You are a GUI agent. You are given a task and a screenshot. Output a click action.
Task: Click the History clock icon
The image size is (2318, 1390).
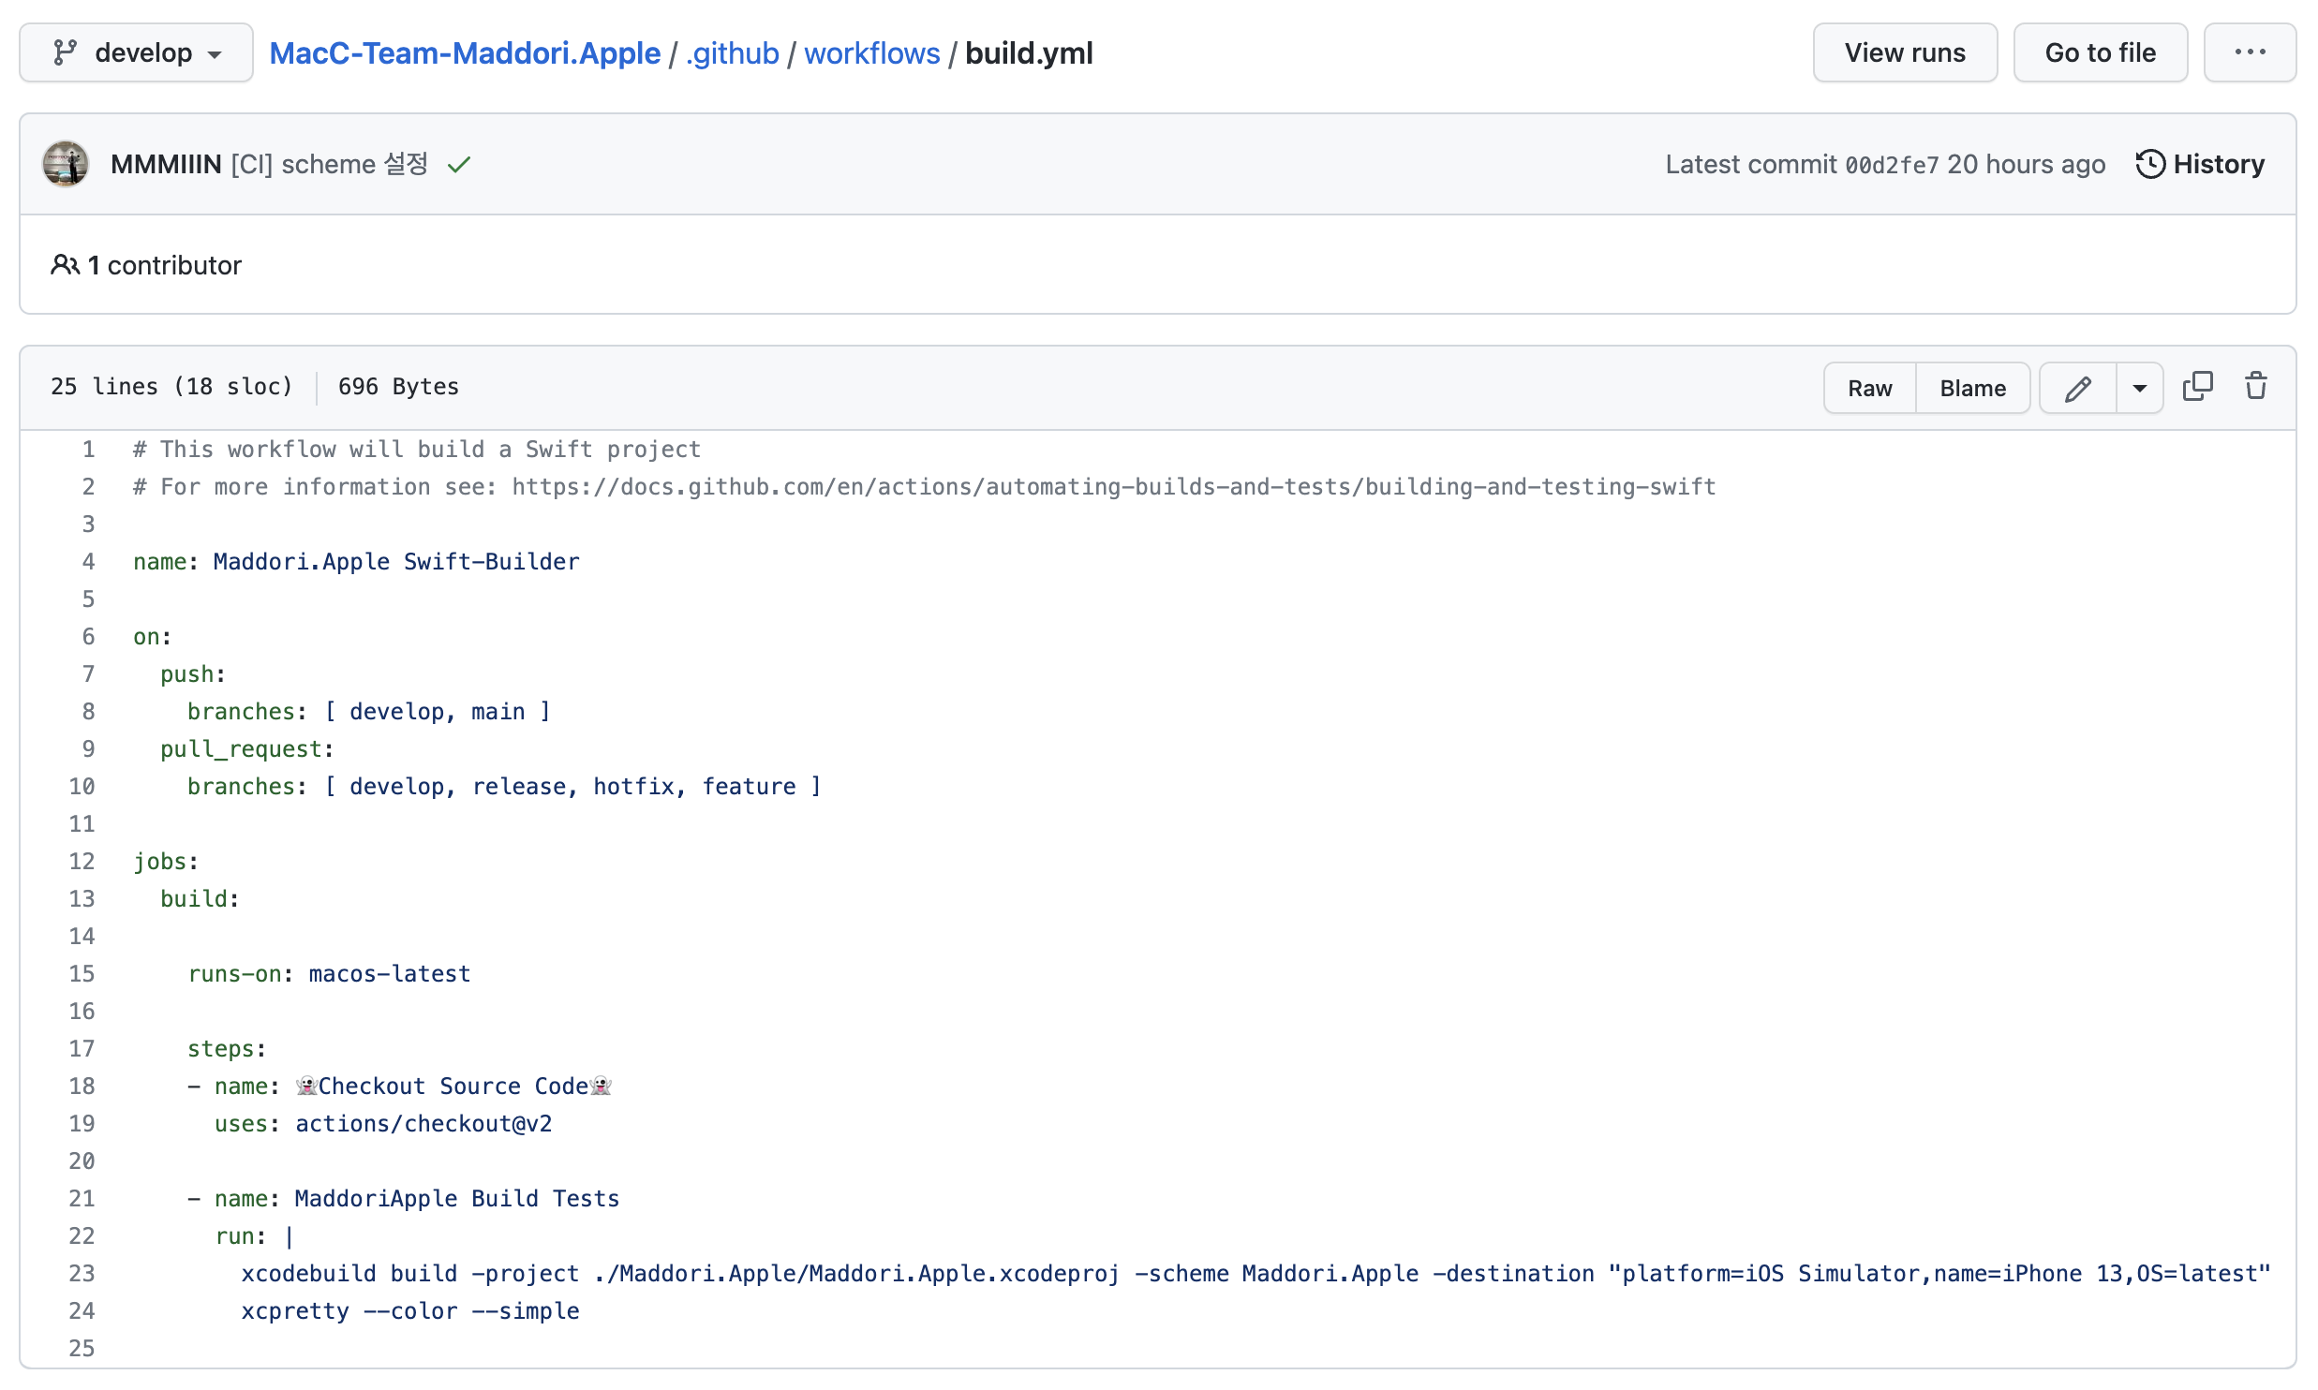point(2150,165)
